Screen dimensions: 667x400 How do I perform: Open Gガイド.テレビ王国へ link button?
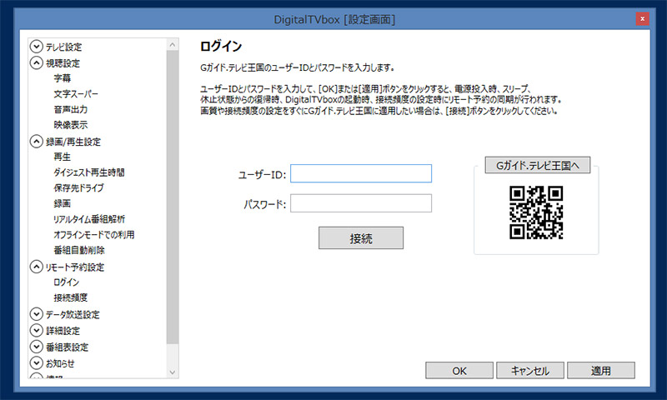pos(537,166)
